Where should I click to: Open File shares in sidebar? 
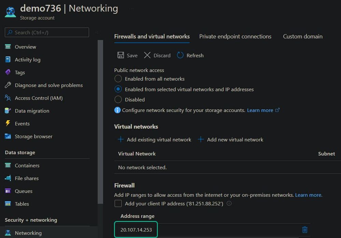pos(27,178)
